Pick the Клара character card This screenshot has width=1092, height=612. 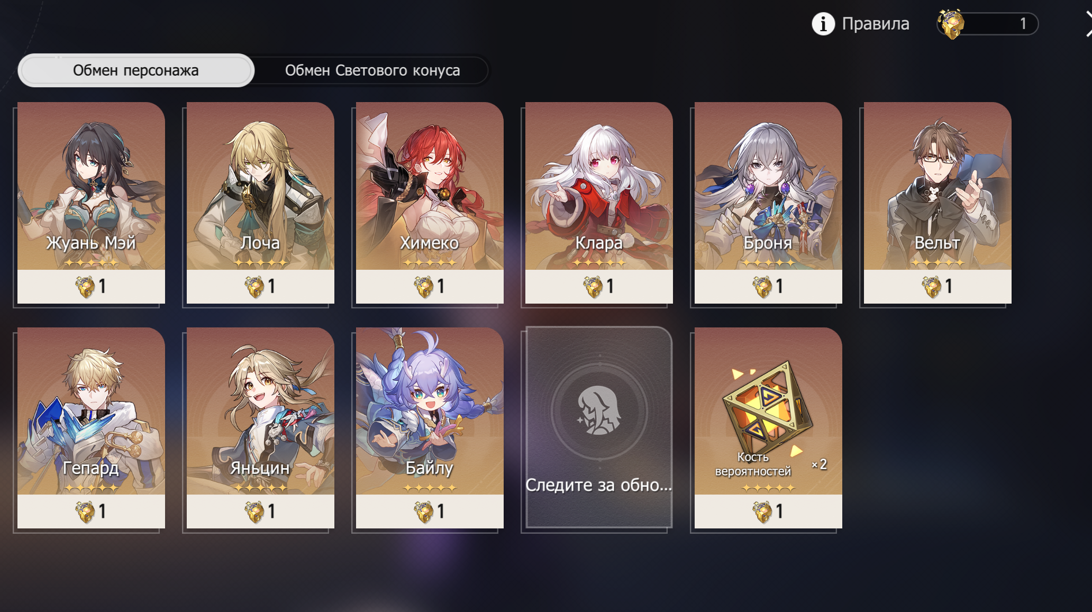click(x=599, y=203)
